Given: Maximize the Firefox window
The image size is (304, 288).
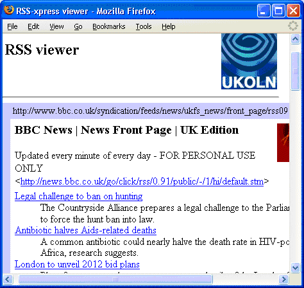Looking at the screenshot, I should coord(278,10).
